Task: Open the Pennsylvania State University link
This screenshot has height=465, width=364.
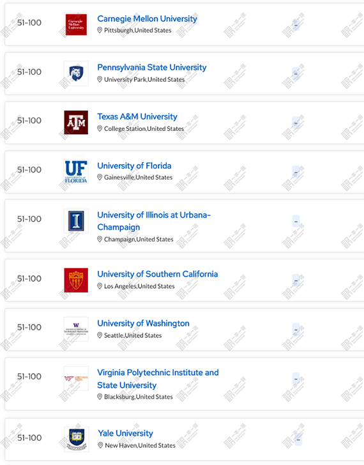Action: [x=152, y=68]
